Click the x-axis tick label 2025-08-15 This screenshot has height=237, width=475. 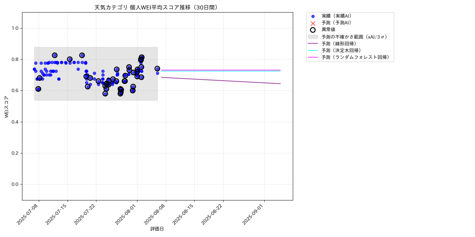point(184,214)
